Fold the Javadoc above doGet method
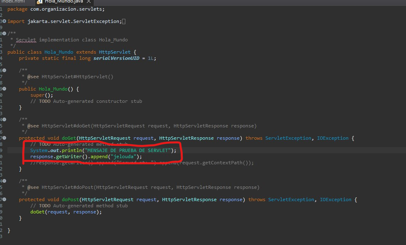This screenshot has height=245, width=406. point(4,120)
